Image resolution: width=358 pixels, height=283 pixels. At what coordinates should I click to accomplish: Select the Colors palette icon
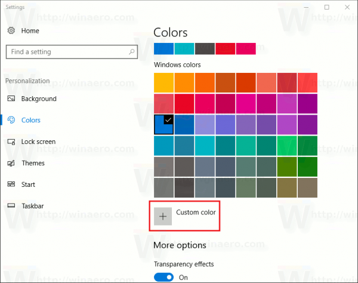11,120
